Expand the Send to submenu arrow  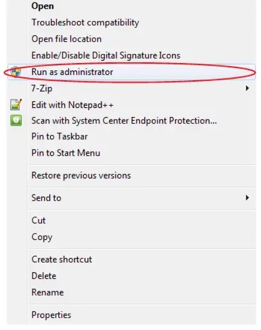tap(247, 198)
